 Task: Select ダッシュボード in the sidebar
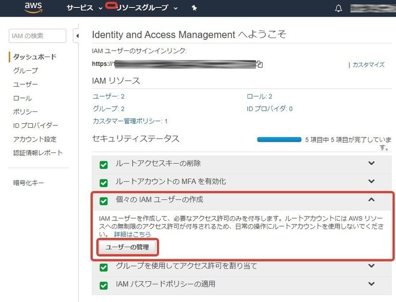tap(35, 57)
